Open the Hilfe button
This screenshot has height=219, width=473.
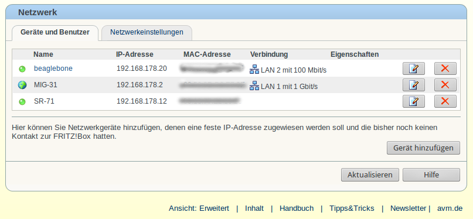(431, 174)
